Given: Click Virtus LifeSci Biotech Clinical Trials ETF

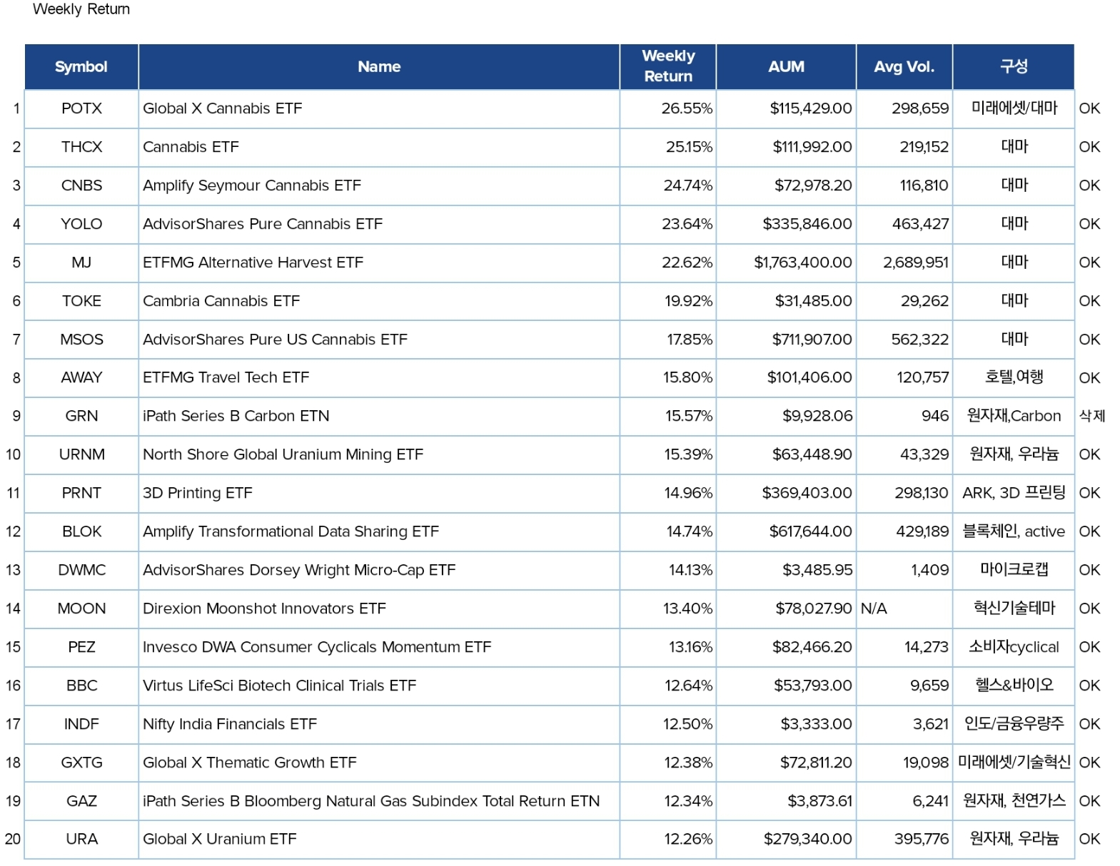Looking at the screenshot, I should click(279, 686).
